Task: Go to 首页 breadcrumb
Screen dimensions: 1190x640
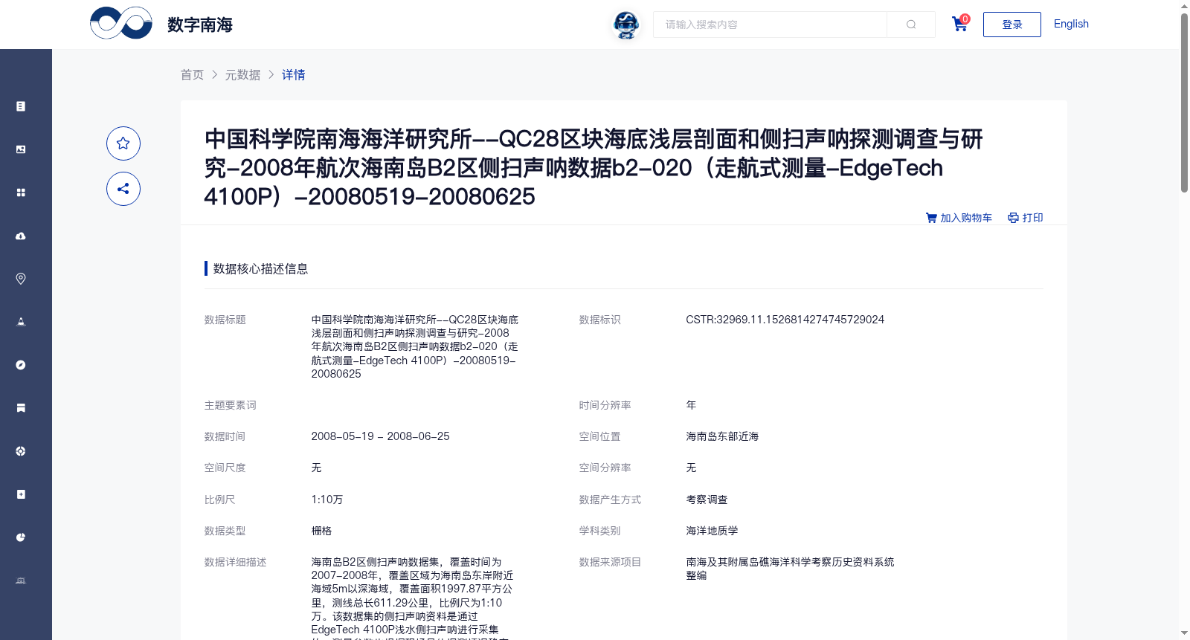Action: [193, 74]
